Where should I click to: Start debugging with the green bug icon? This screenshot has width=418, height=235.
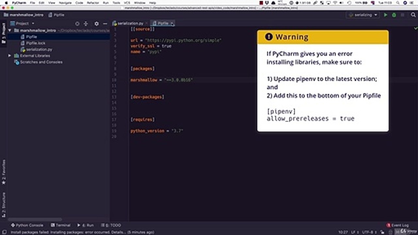pyautogui.click(x=394, y=15)
